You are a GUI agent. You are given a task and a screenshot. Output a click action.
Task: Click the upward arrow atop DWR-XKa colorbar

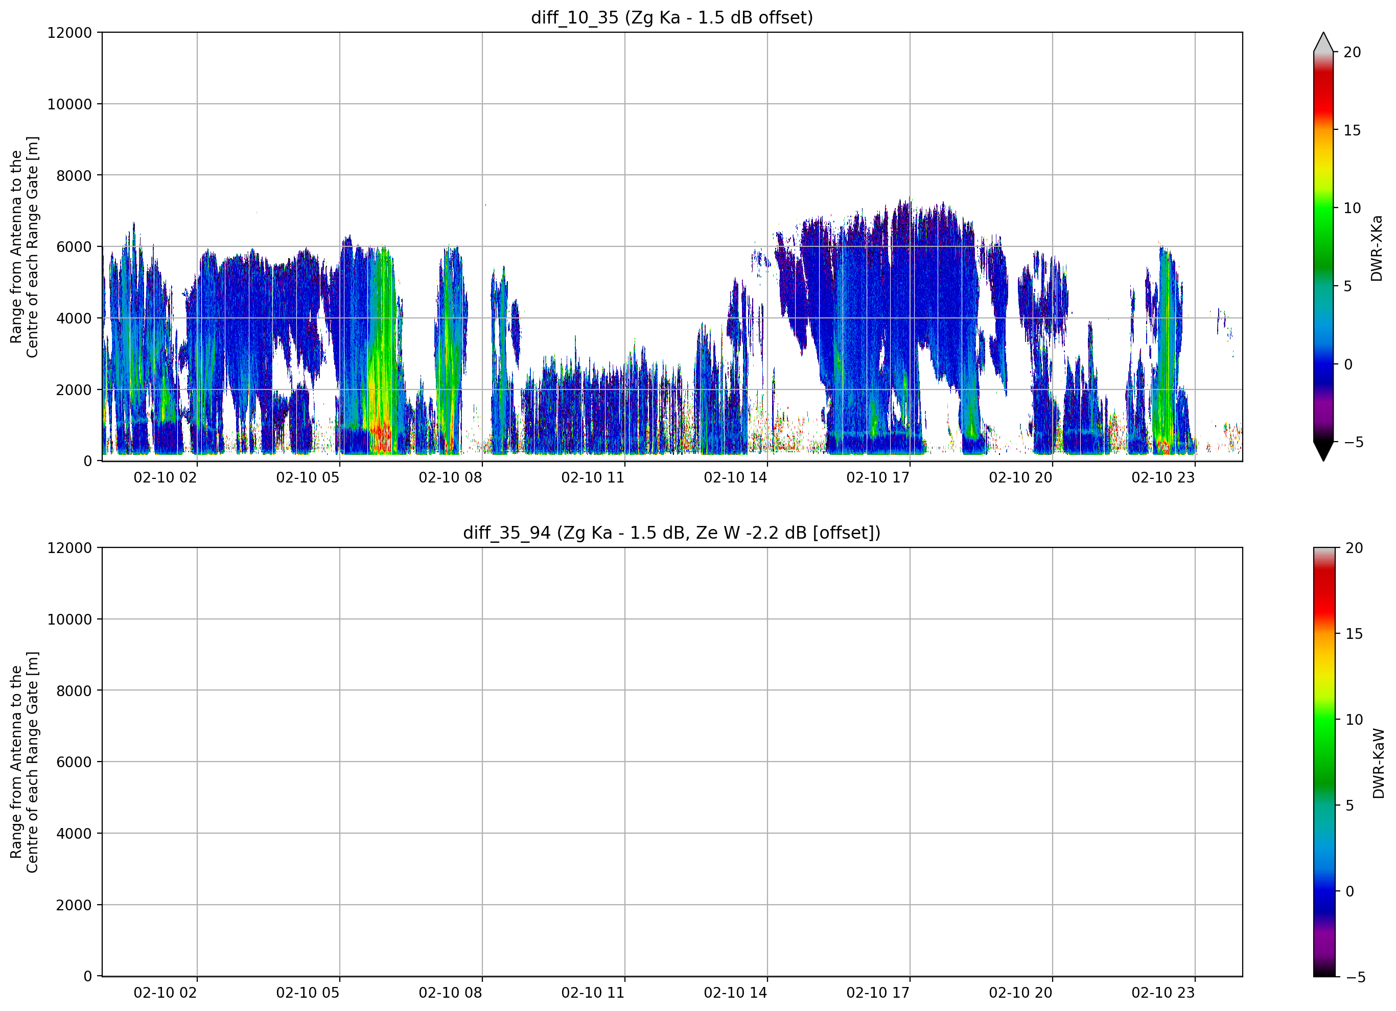point(1323,42)
